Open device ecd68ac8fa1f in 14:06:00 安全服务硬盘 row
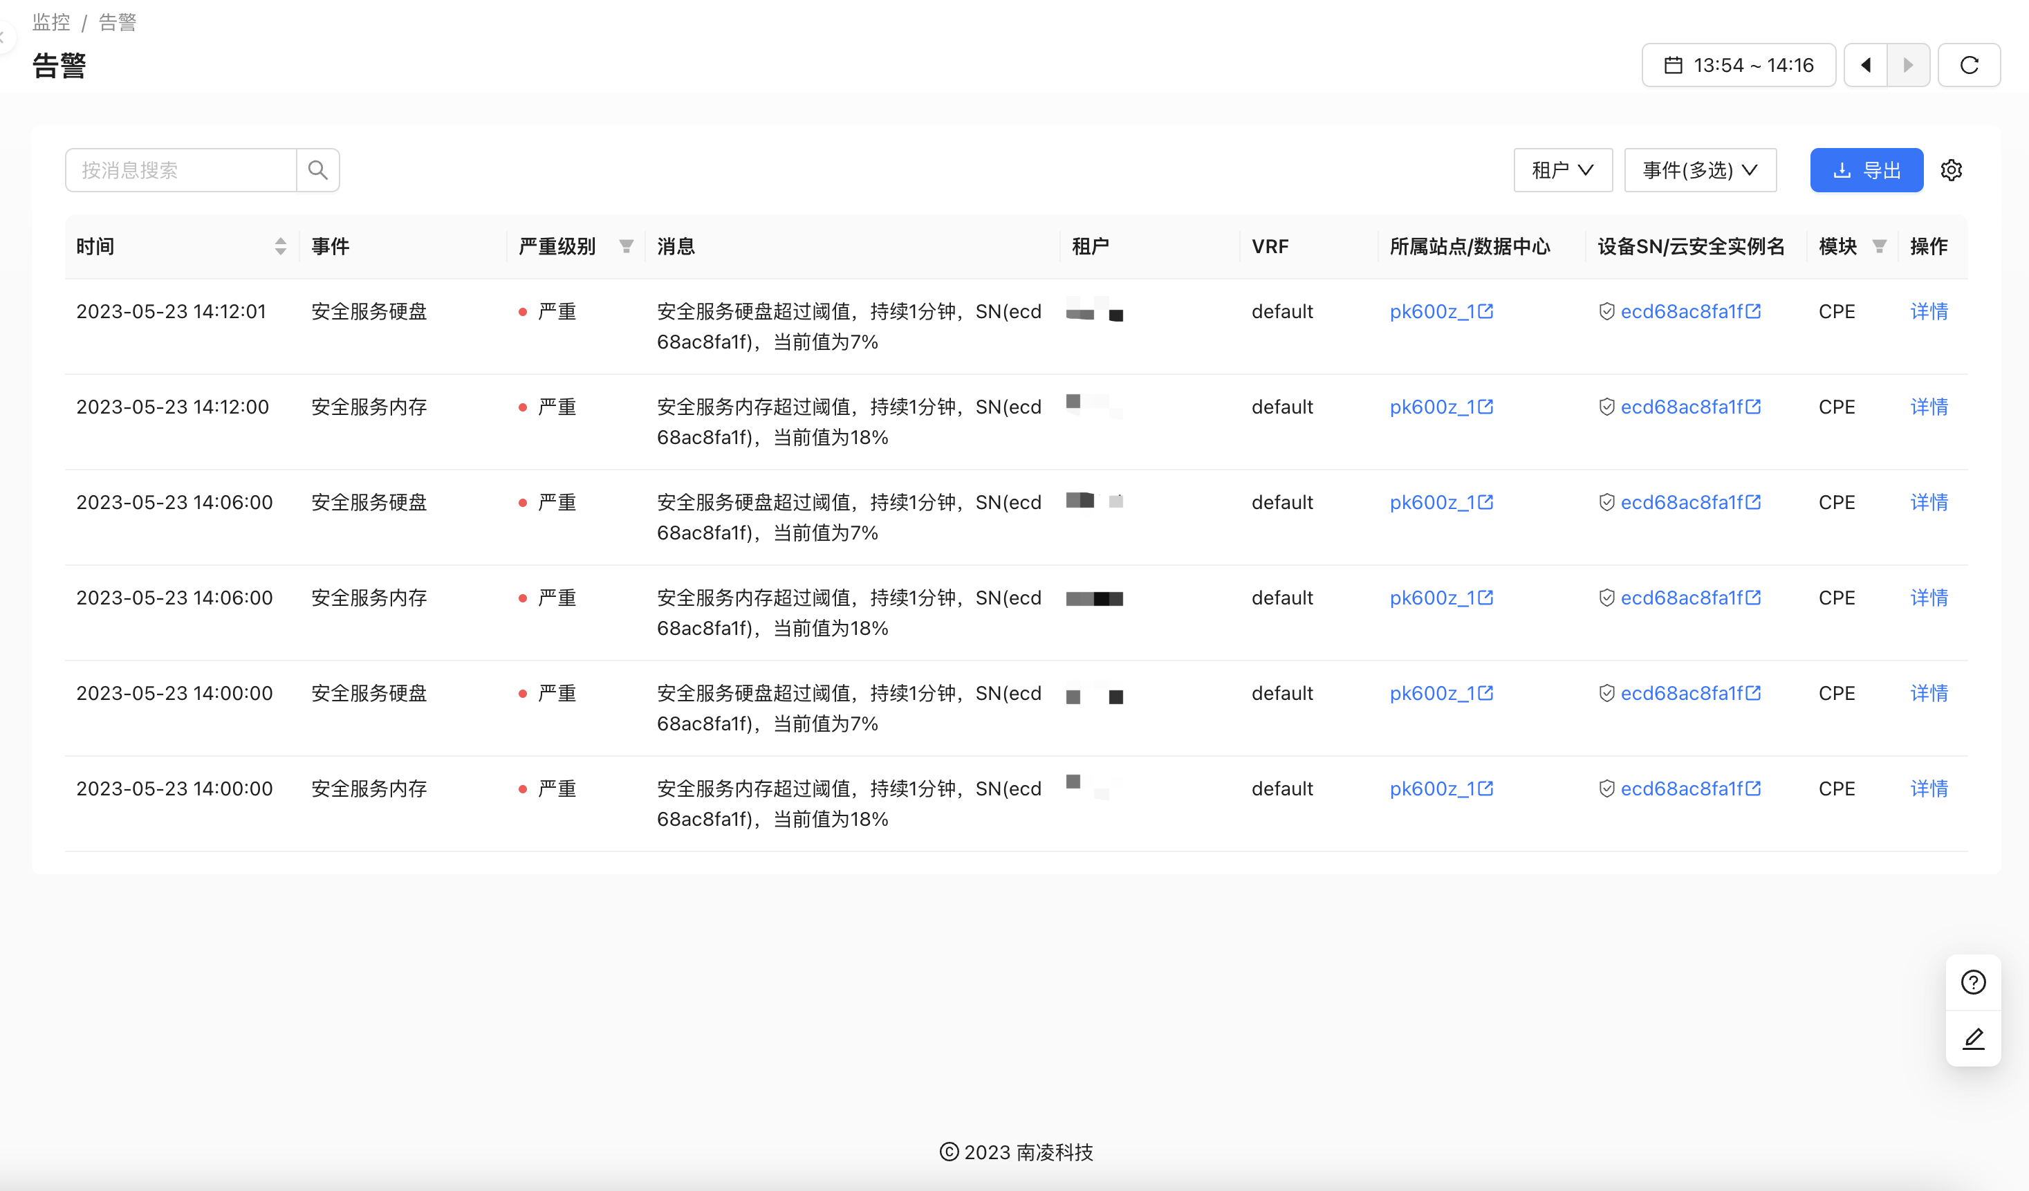The image size is (2029, 1191). pyautogui.click(x=1681, y=501)
